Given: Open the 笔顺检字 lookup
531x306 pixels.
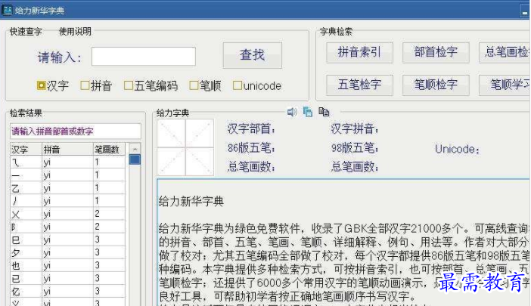Looking at the screenshot, I should click(x=436, y=85).
